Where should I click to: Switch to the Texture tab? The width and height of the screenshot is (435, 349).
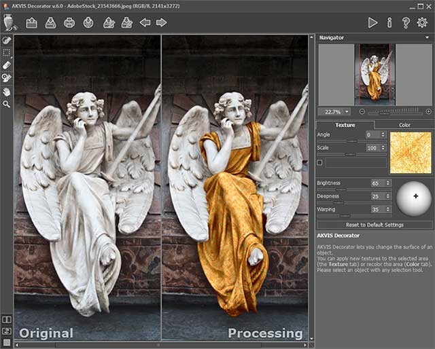pyautogui.click(x=345, y=125)
